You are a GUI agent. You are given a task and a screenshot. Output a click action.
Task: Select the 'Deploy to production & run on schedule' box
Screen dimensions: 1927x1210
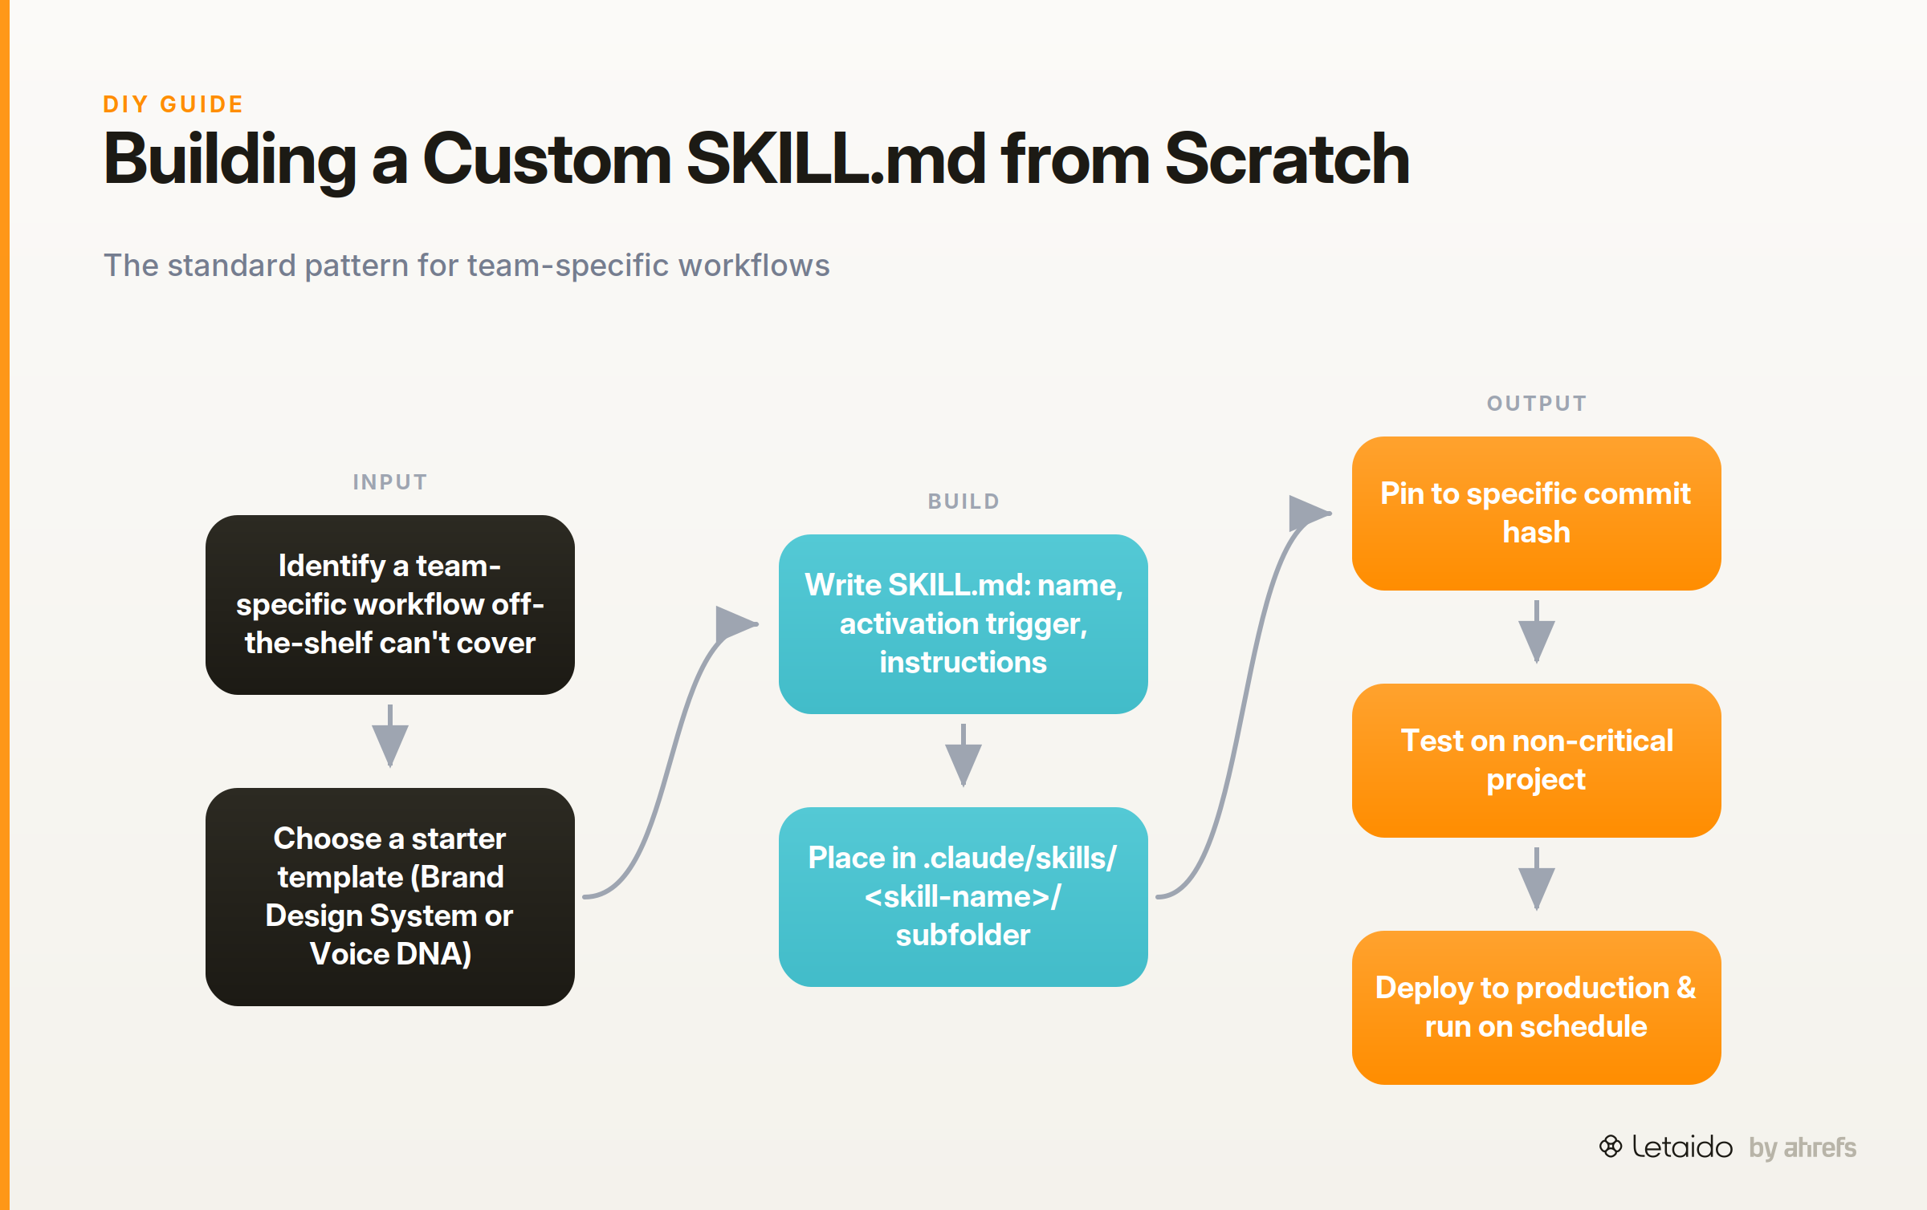(x=1537, y=1007)
